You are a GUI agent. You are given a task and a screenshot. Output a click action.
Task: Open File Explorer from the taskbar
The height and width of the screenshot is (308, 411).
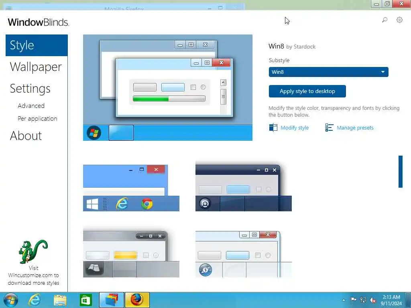[60, 300]
